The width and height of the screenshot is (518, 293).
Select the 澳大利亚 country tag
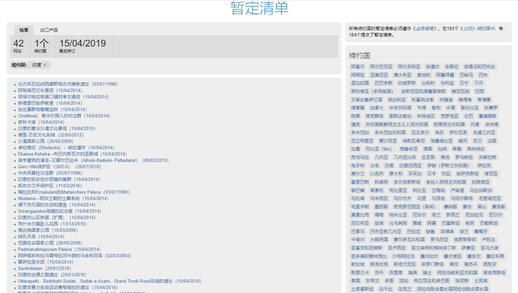(402, 75)
